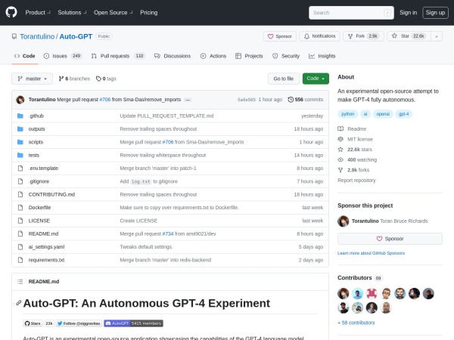This screenshot has height=340, width=454.
Task: Open the master branch dropdown
Action: click(33, 79)
